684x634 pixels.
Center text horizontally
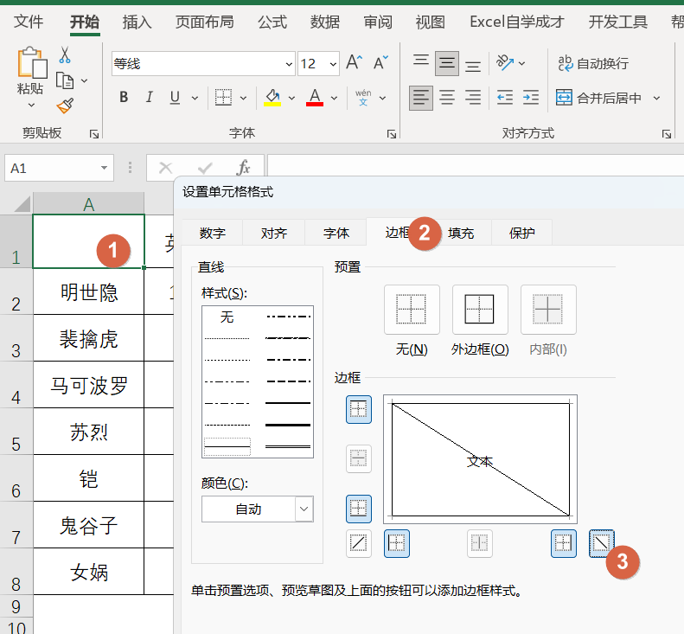point(447,98)
